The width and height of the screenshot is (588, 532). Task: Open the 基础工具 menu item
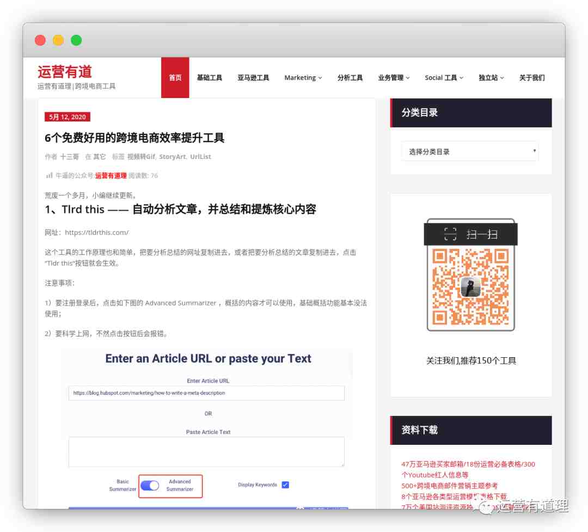(x=210, y=78)
